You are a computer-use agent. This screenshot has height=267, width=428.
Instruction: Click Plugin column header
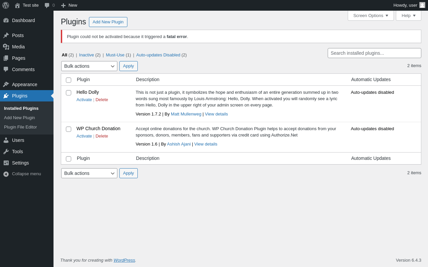coord(83,79)
